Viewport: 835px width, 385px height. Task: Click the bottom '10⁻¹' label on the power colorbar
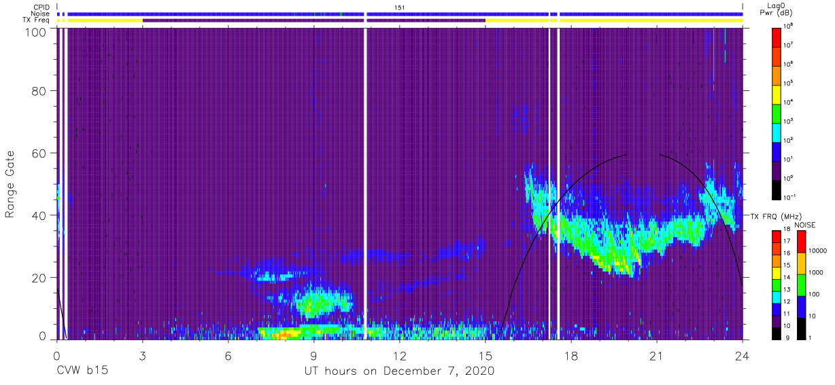click(790, 196)
